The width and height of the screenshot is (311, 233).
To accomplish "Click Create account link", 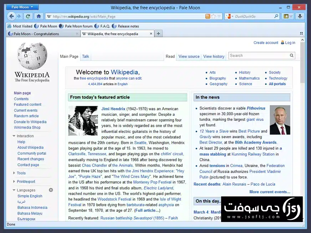I will (x=266, y=43).
